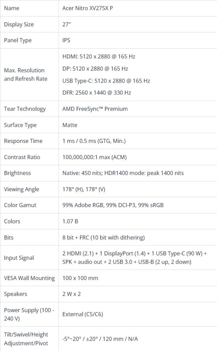The image size is (217, 351).
Task: Click the DFR 2560 x 1440 @ 330 Hz line
Action: [x=97, y=93]
